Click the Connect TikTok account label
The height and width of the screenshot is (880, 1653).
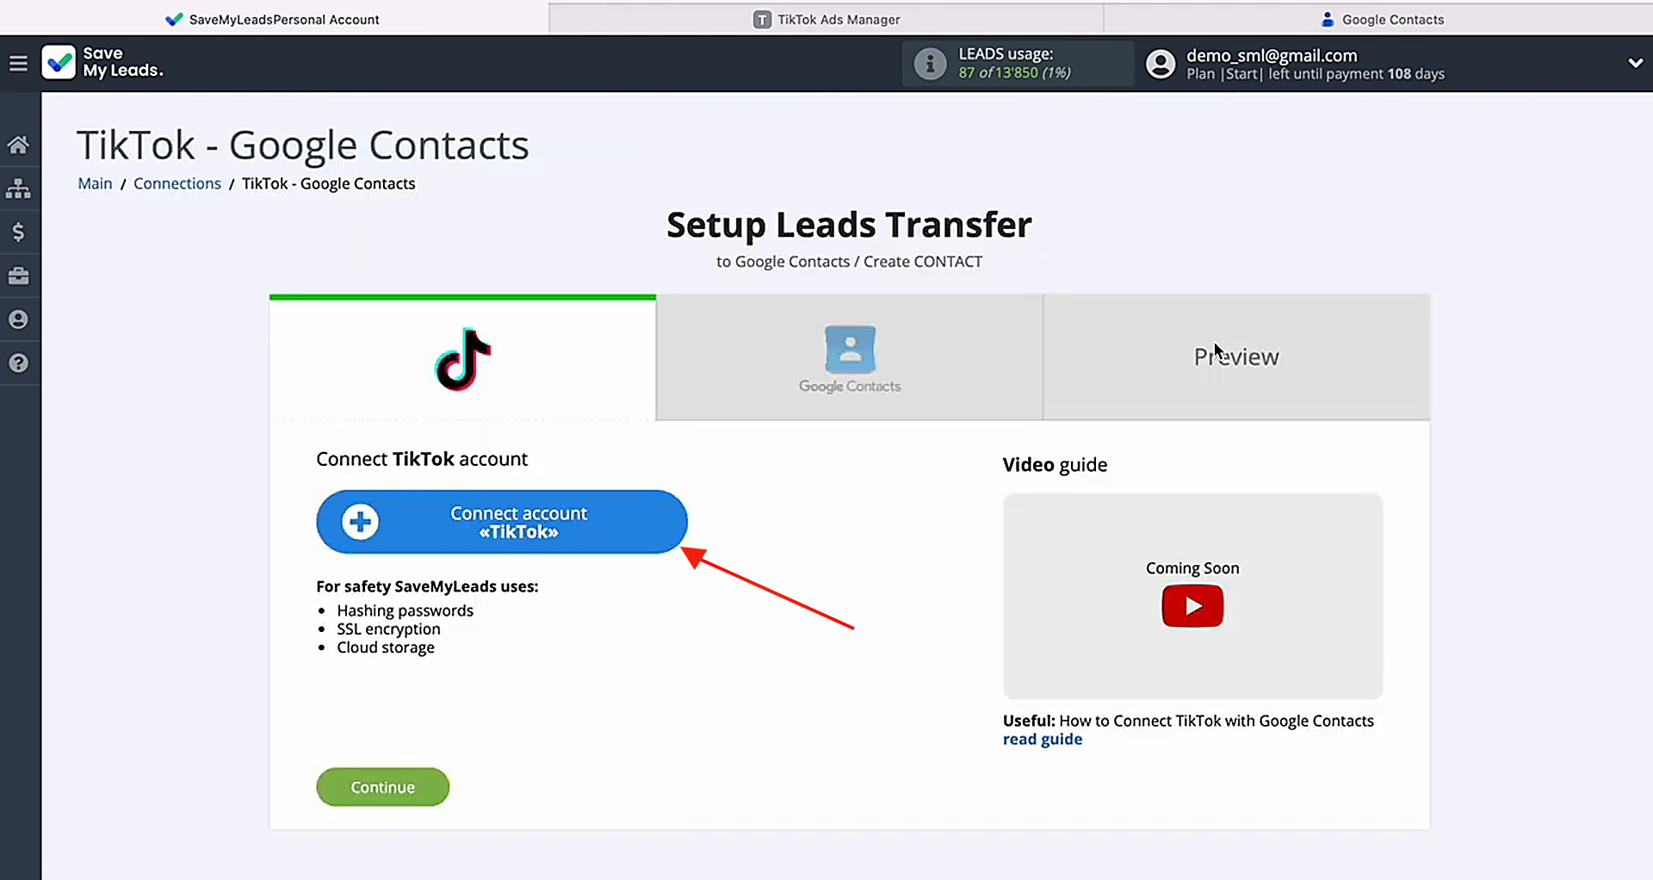click(x=422, y=459)
